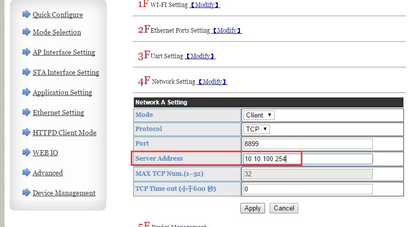415x227 pixels.
Task: Open STA Interface Setting
Action: coord(66,72)
